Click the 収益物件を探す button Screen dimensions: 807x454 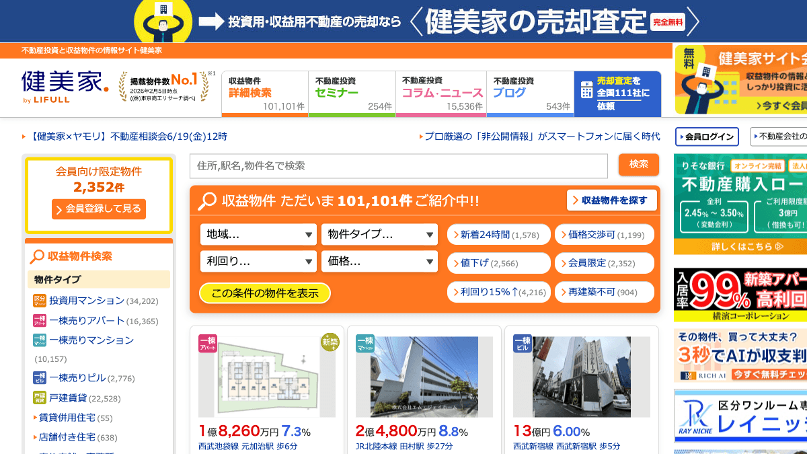tap(612, 200)
